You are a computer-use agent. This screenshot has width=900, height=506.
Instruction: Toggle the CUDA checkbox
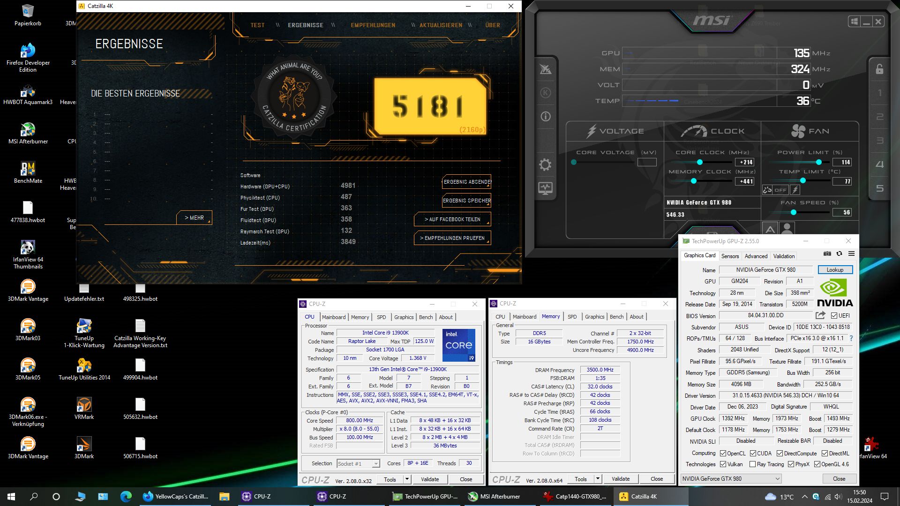tap(753, 453)
